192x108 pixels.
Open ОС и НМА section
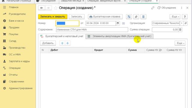click(x=15, y=55)
